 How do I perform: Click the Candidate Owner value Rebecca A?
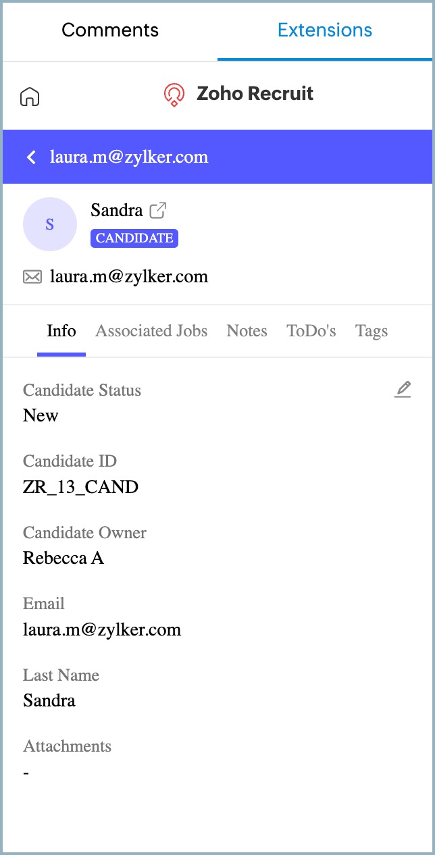[63, 558]
